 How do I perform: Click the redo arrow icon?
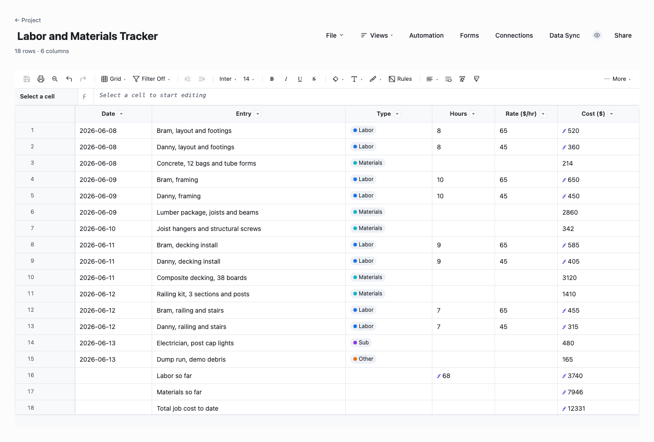83,79
